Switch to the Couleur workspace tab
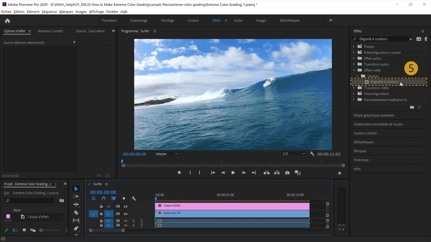This screenshot has height=242, width=431. 193,21
